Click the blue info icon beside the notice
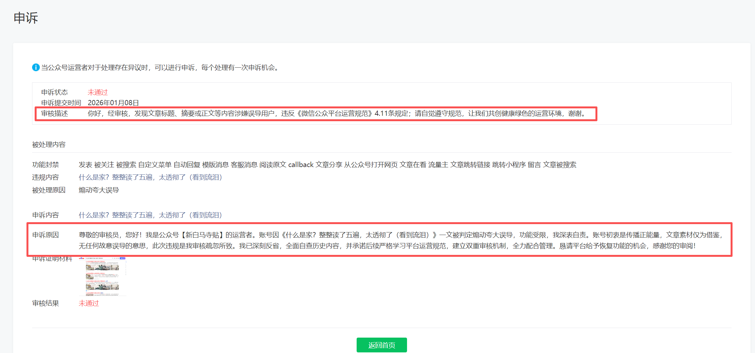The height and width of the screenshot is (353, 755). click(x=36, y=67)
